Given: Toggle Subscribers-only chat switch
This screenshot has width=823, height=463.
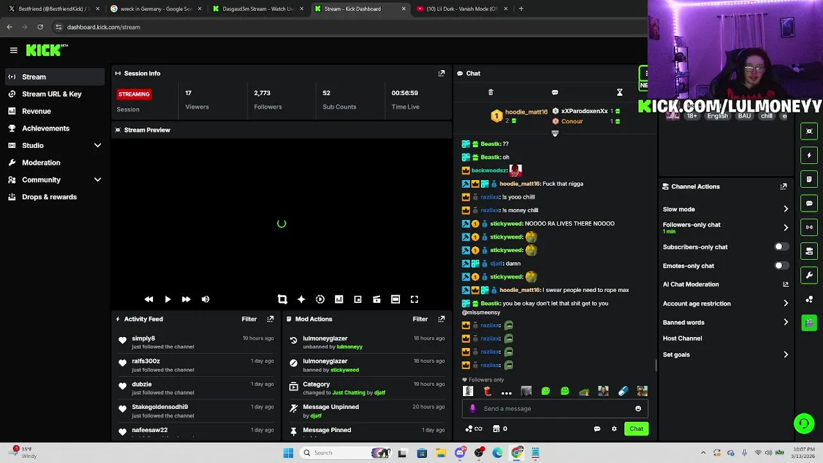Looking at the screenshot, I should [x=781, y=247].
